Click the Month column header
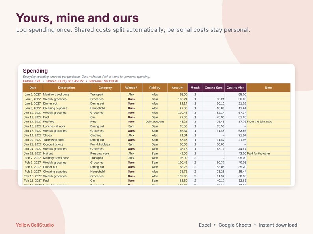Image resolution: width=313 pixels, height=234 pixels. [195, 88]
